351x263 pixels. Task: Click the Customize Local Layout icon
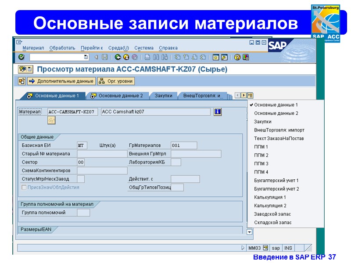point(246,57)
